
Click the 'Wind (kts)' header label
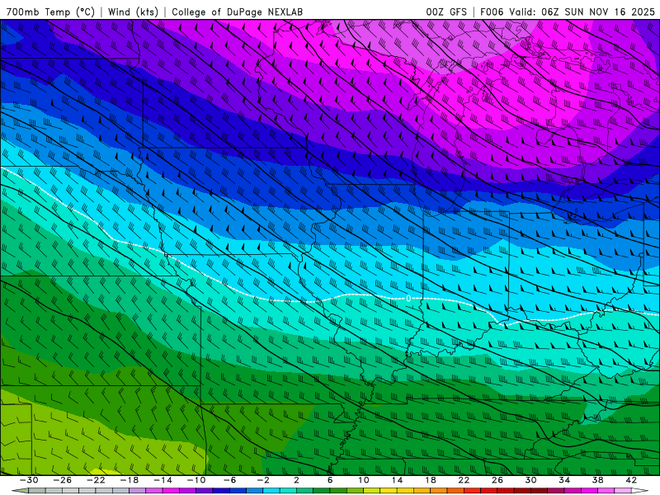coord(133,12)
